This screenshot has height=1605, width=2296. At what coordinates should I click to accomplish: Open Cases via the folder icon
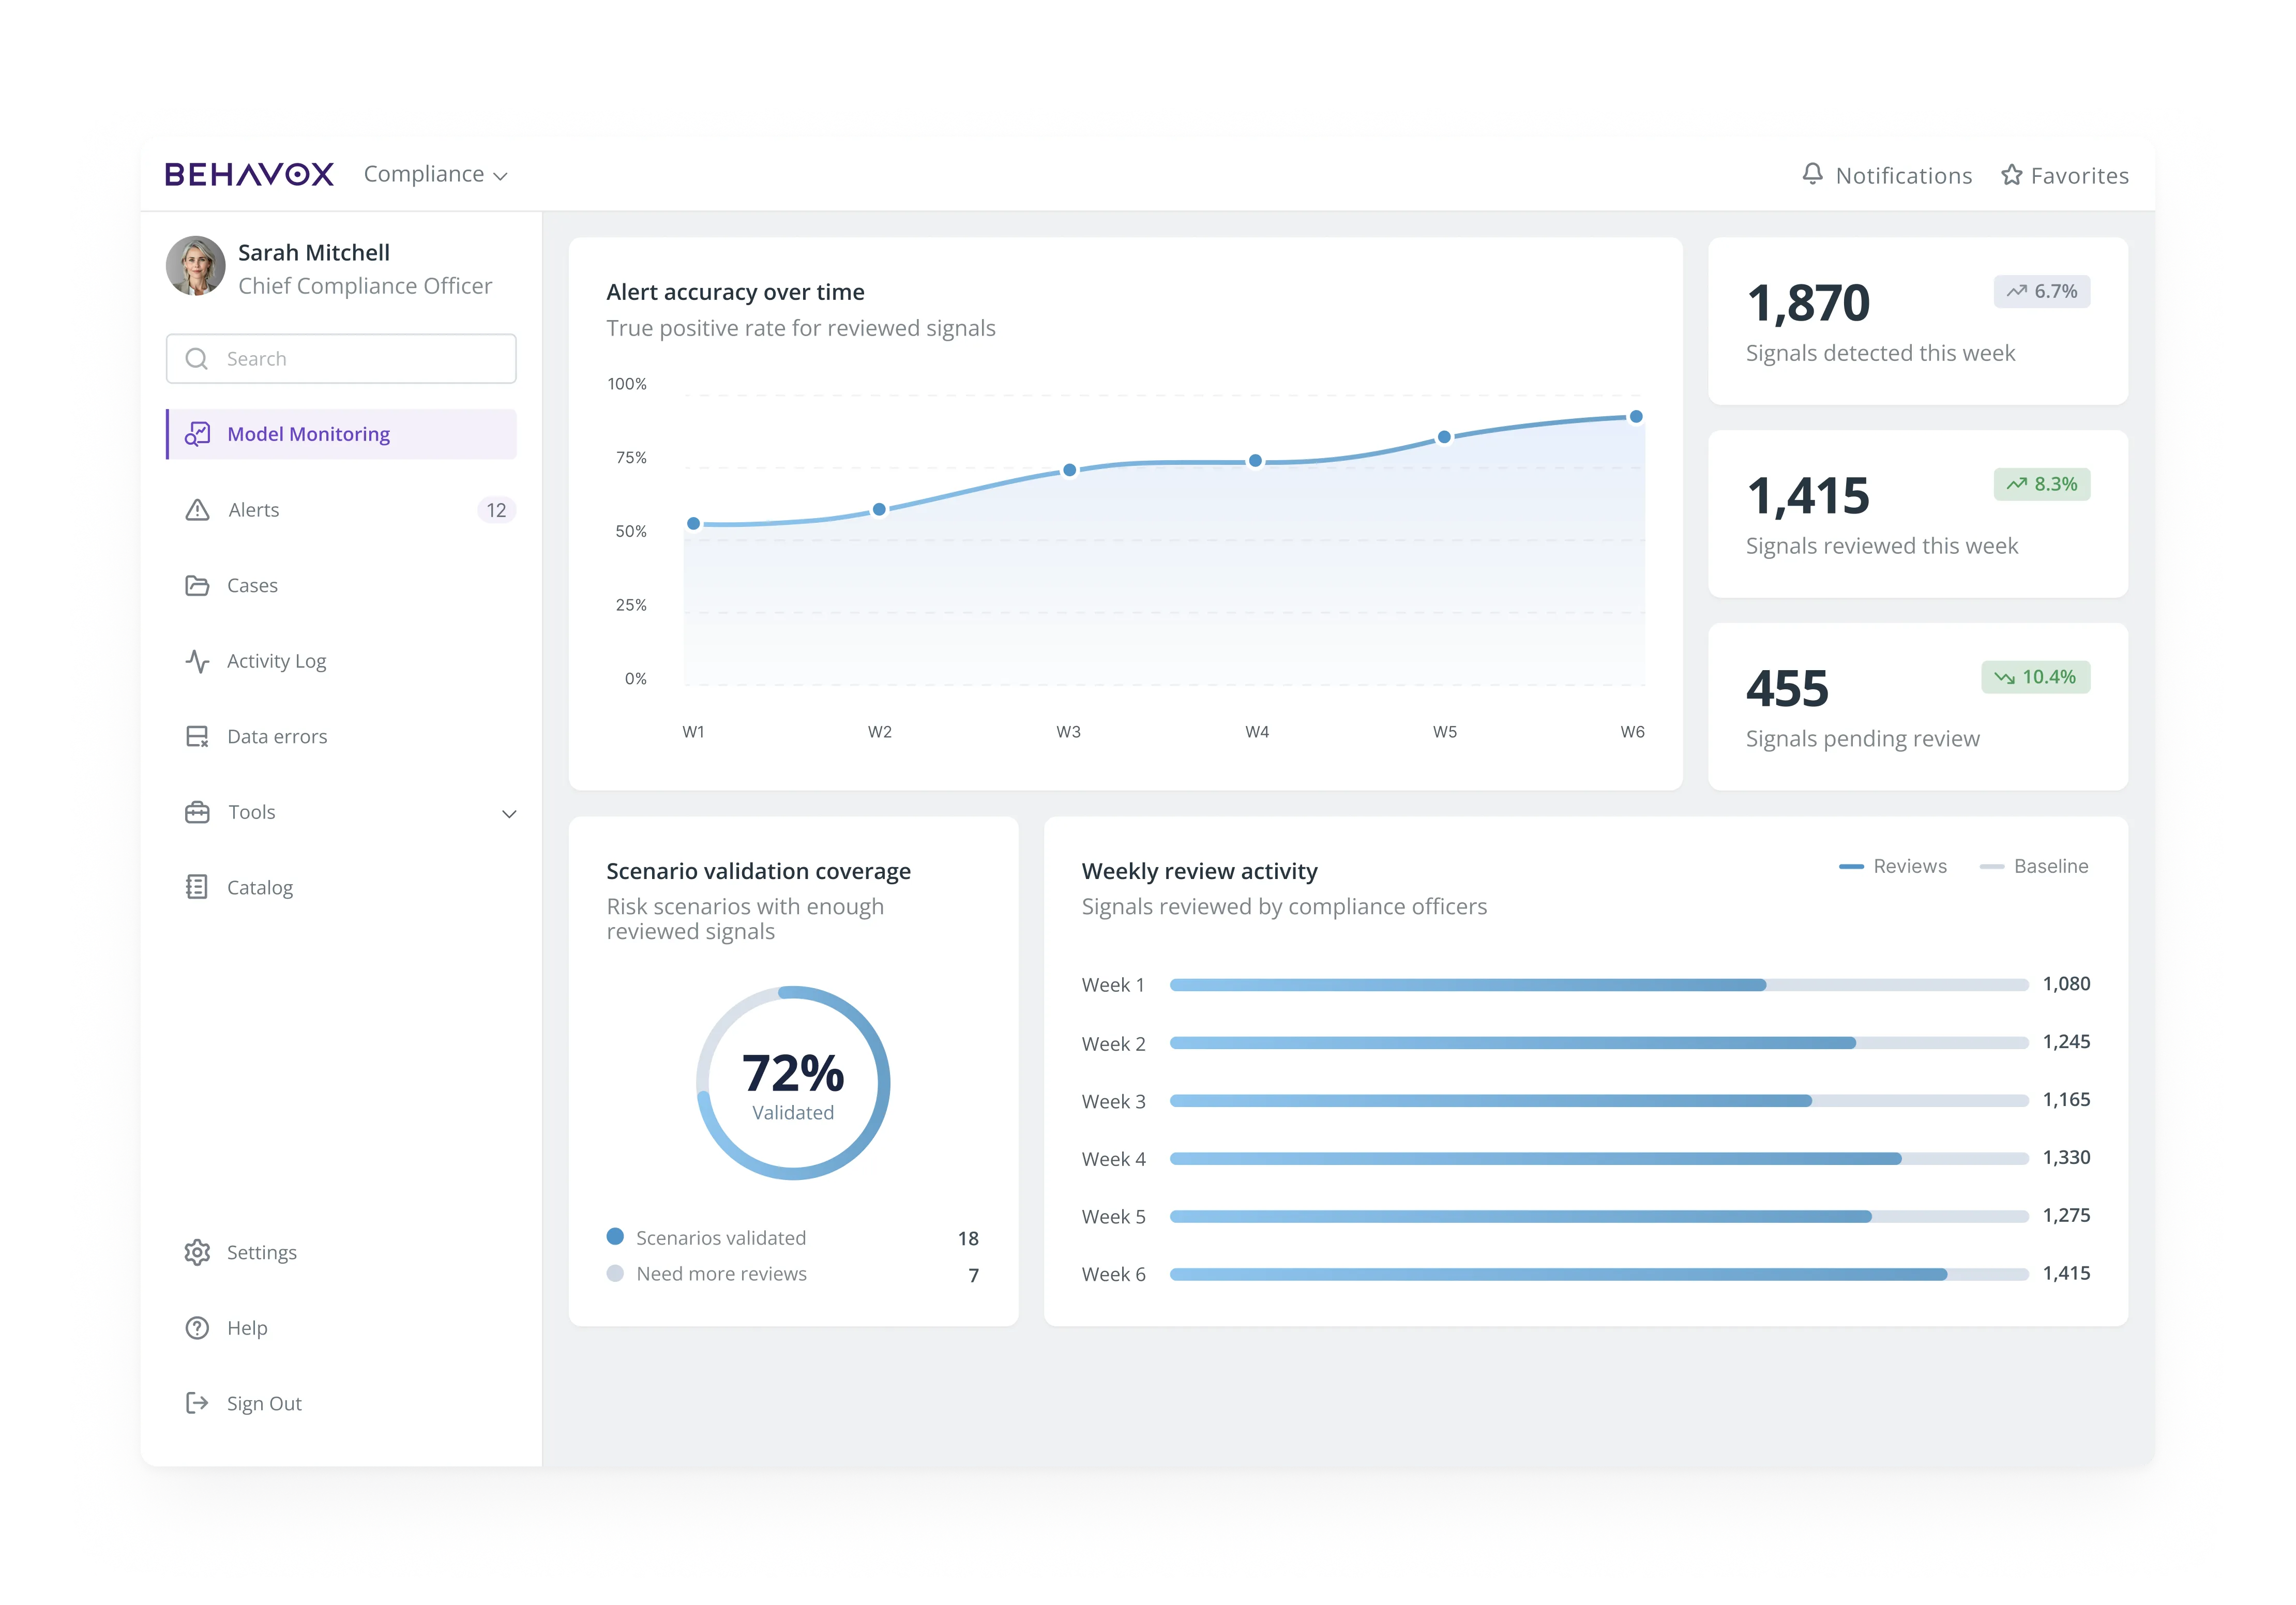197,586
